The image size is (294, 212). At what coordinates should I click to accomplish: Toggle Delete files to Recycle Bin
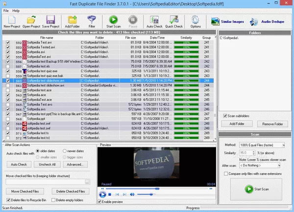point(8,200)
